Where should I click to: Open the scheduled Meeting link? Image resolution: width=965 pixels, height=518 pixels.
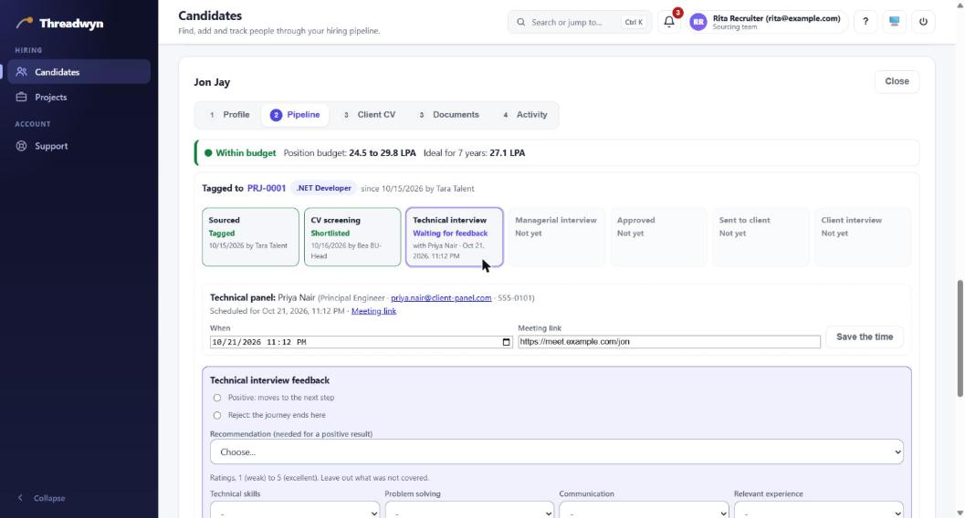[373, 311]
